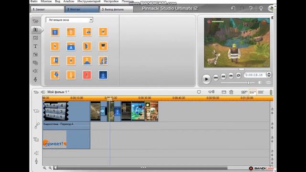Screen dimensions: 306x172
Task: Open the Montage themes album icon
Action: (x=35, y=38)
